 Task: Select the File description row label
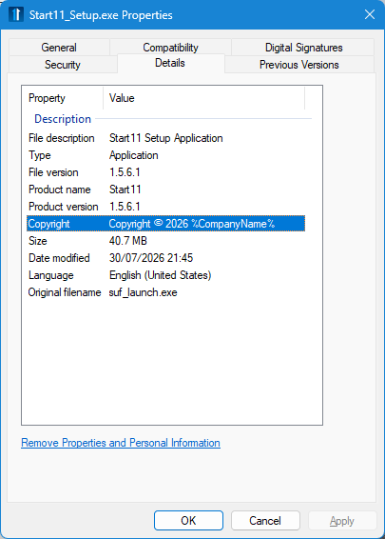click(x=62, y=138)
